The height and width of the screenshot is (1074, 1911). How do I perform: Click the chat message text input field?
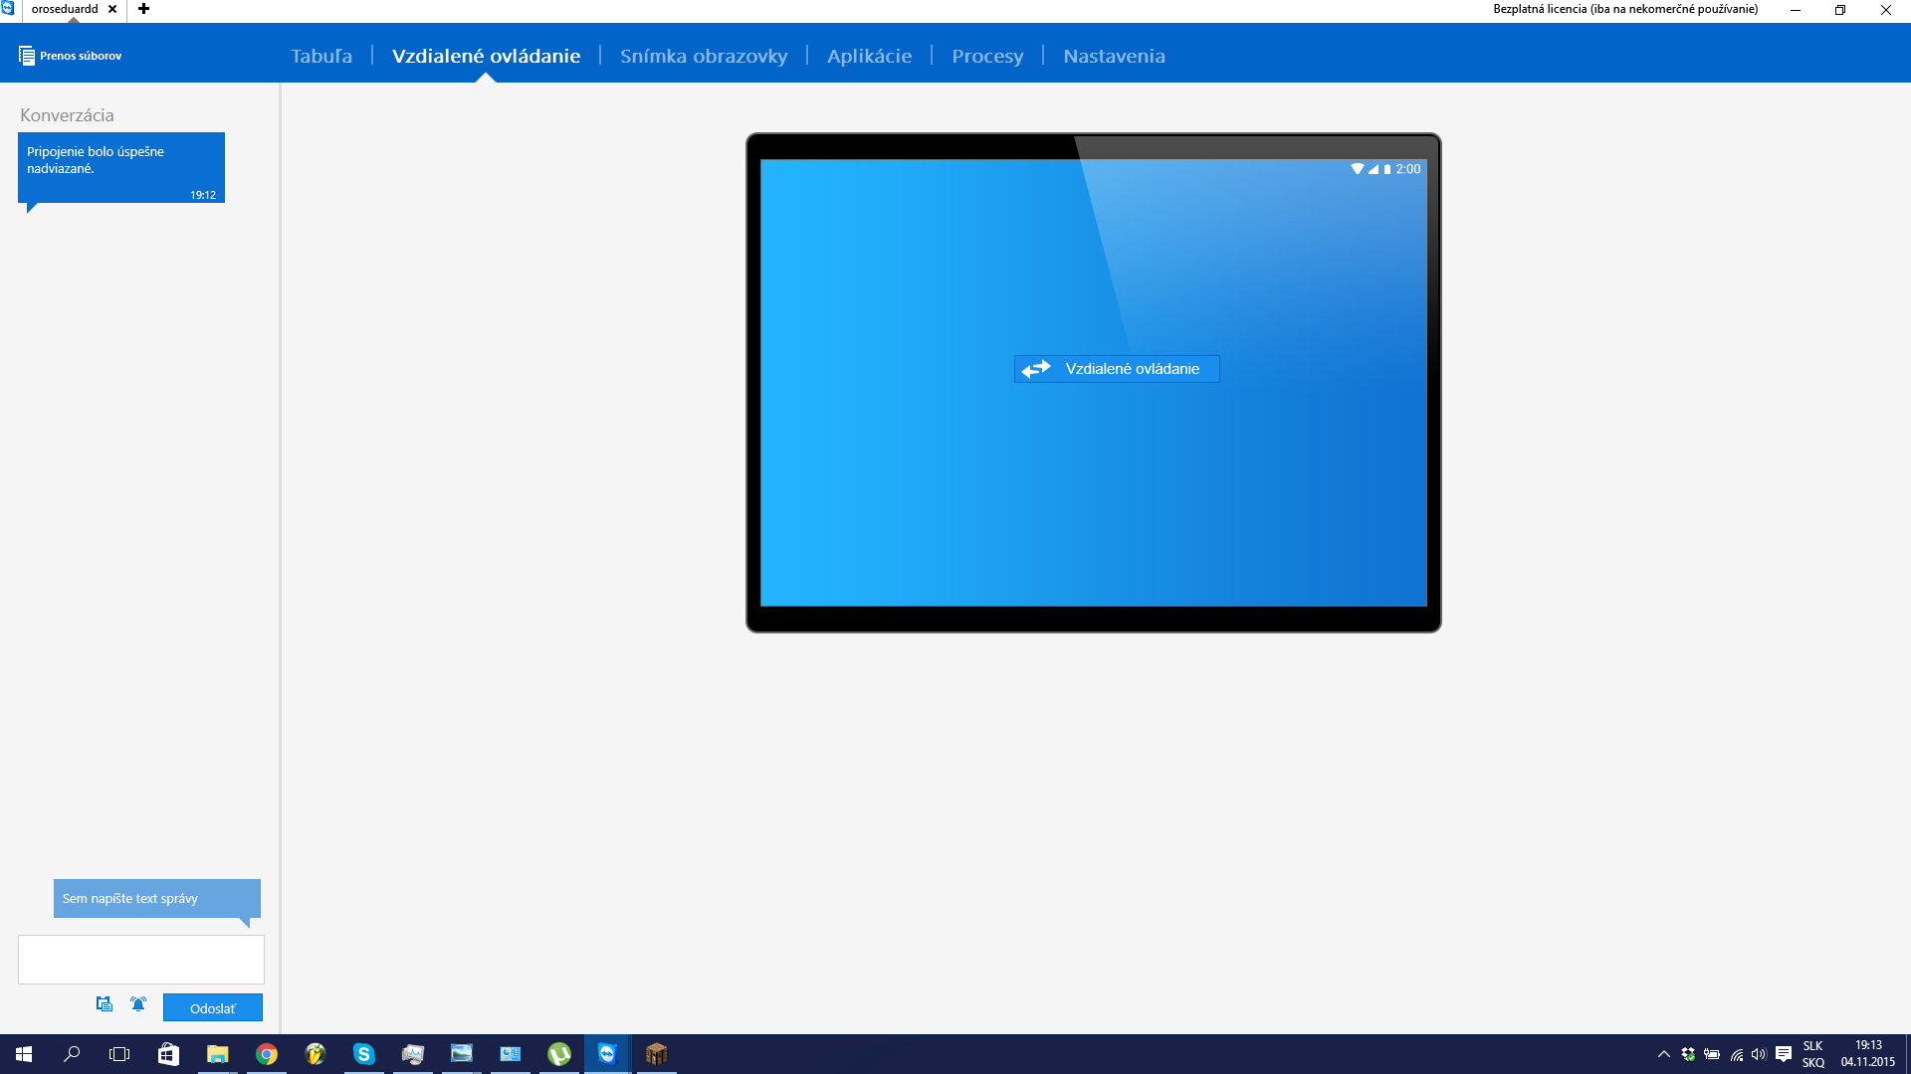pos(141,959)
